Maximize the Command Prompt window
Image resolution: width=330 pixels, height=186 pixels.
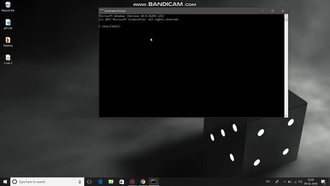(x=273, y=11)
